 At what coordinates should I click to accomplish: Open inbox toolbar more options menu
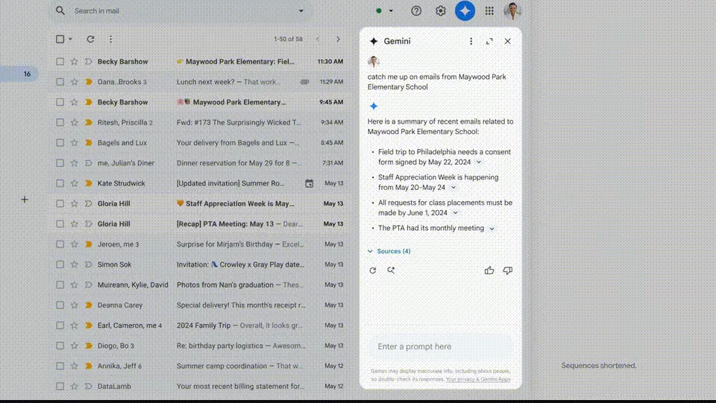[110, 39]
